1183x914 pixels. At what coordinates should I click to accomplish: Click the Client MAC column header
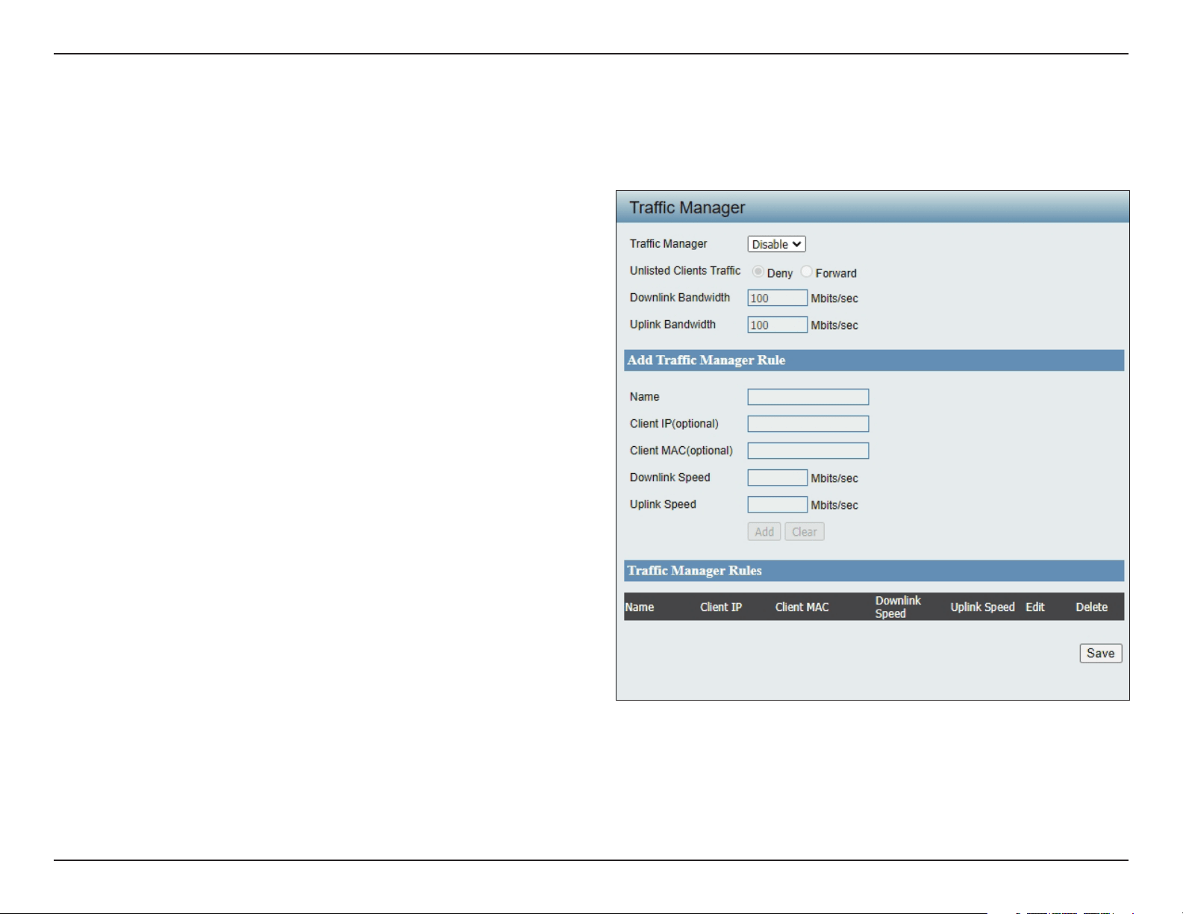[x=802, y=607]
